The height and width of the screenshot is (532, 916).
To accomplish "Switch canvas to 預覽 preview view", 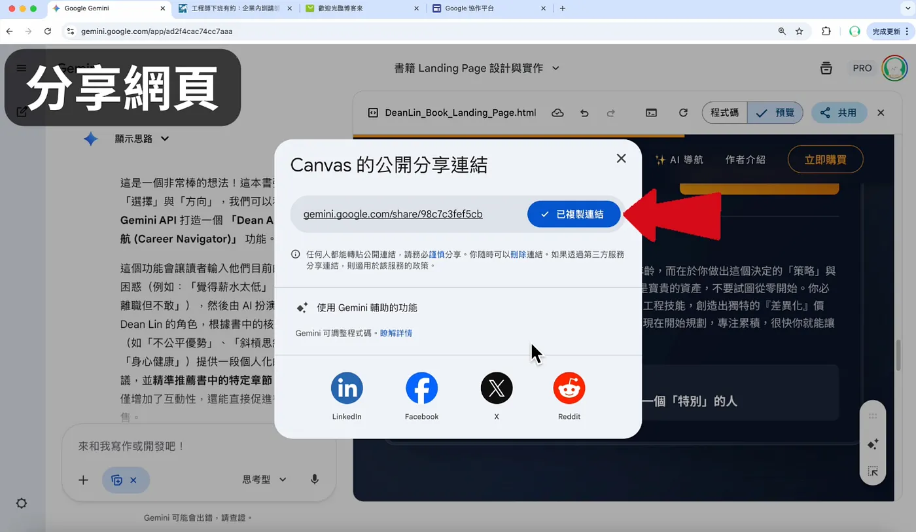I will click(775, 113).
